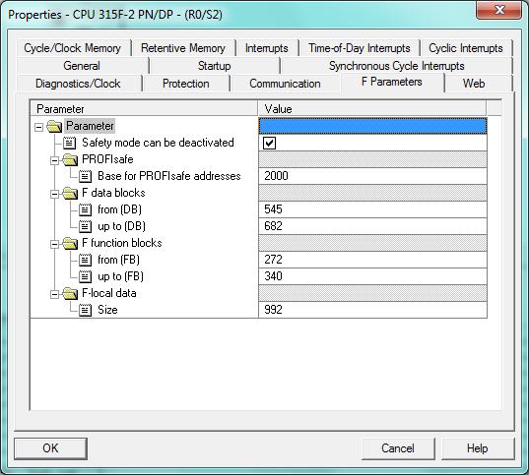Image resolution: width=529 pixels, height=475 pixels.
Task: Click the from (DB) parameter sheet icon
Action: (85, 209)
